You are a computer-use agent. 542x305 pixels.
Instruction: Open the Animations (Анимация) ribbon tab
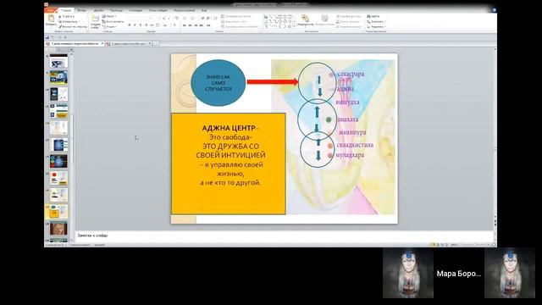[x=135, y=10]
